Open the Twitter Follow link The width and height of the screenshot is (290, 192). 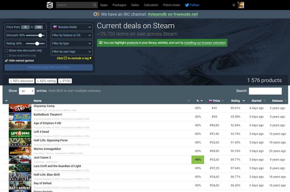click(192, 5)
